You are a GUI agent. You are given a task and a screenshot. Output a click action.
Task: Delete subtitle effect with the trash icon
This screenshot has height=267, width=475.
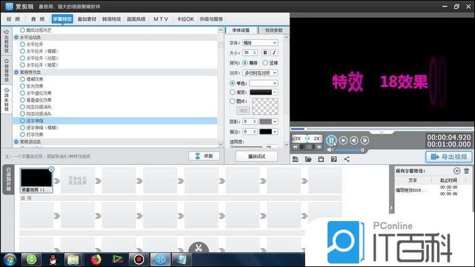pos(466,171)
